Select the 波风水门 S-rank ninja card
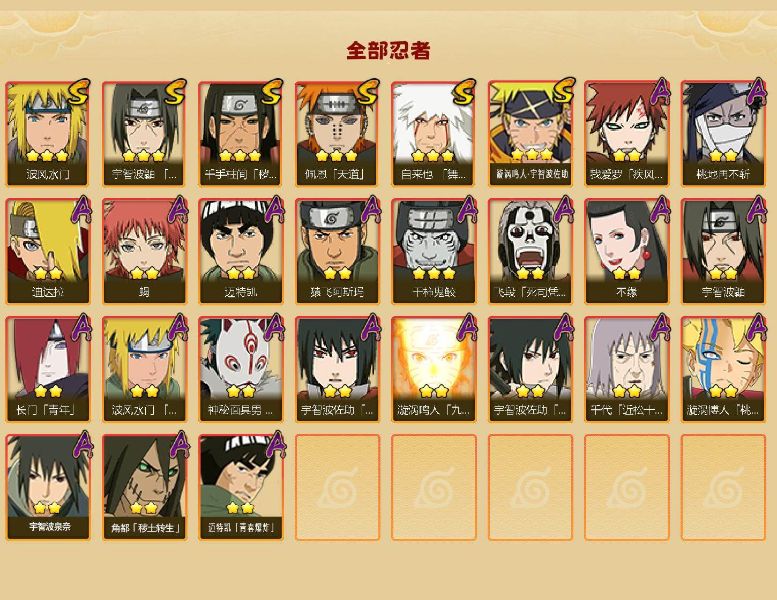777x600 pixels. click(48, 134)
